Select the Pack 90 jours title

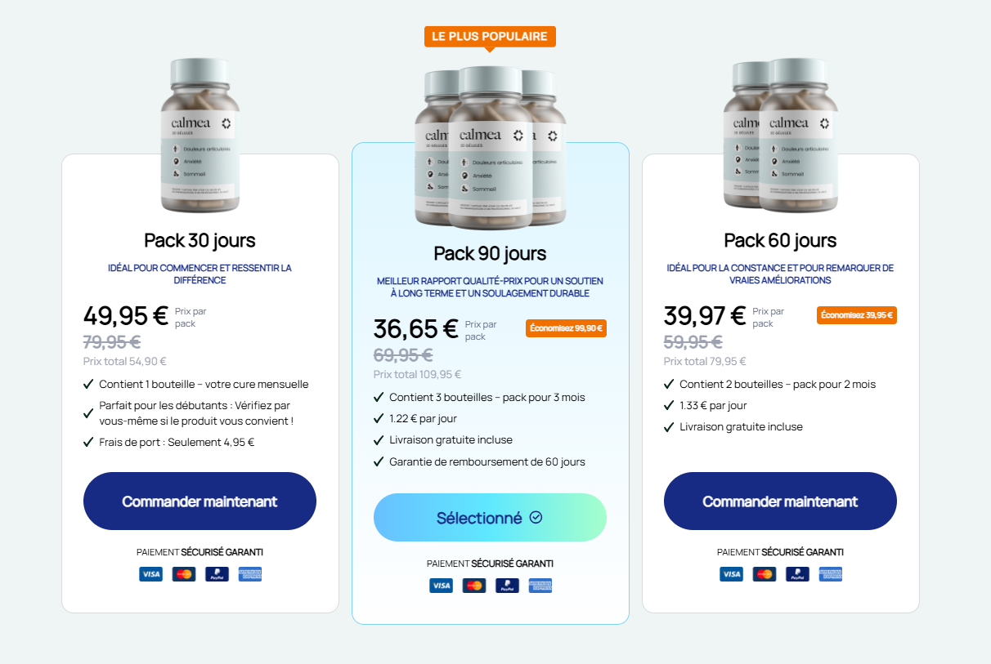click(x=490, y=253)
